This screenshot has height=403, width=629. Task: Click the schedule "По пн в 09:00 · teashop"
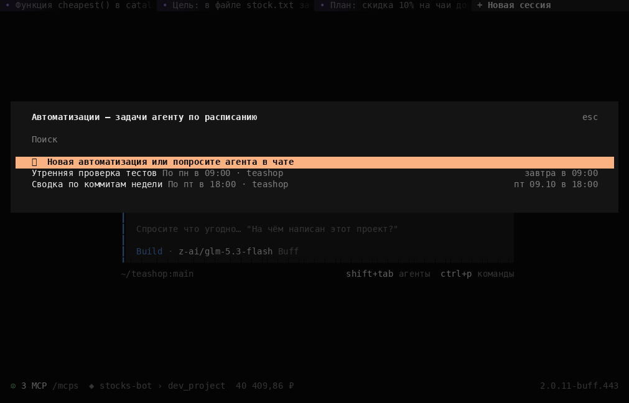click(223, 174)
